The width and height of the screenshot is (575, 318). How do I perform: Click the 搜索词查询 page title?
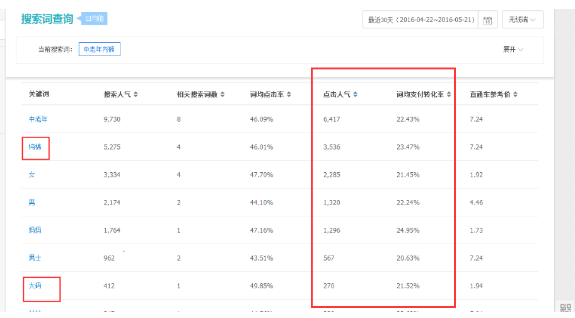tap(47, 19)
